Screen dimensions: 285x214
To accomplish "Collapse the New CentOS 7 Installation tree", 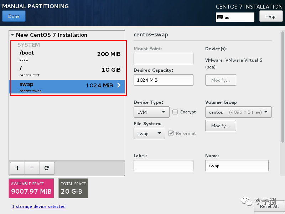I will (12, 35).
